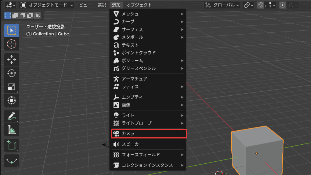Expand the ラティス submenu
This screenshot has width=311, height=175.
(148, 87)
